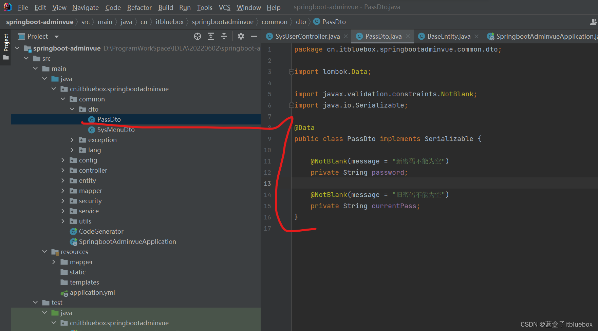Image resolution: width=598 pixels, height=331 pixels.
Task: Click itbluebox breadcrumb segment
Action: point(170,22)
